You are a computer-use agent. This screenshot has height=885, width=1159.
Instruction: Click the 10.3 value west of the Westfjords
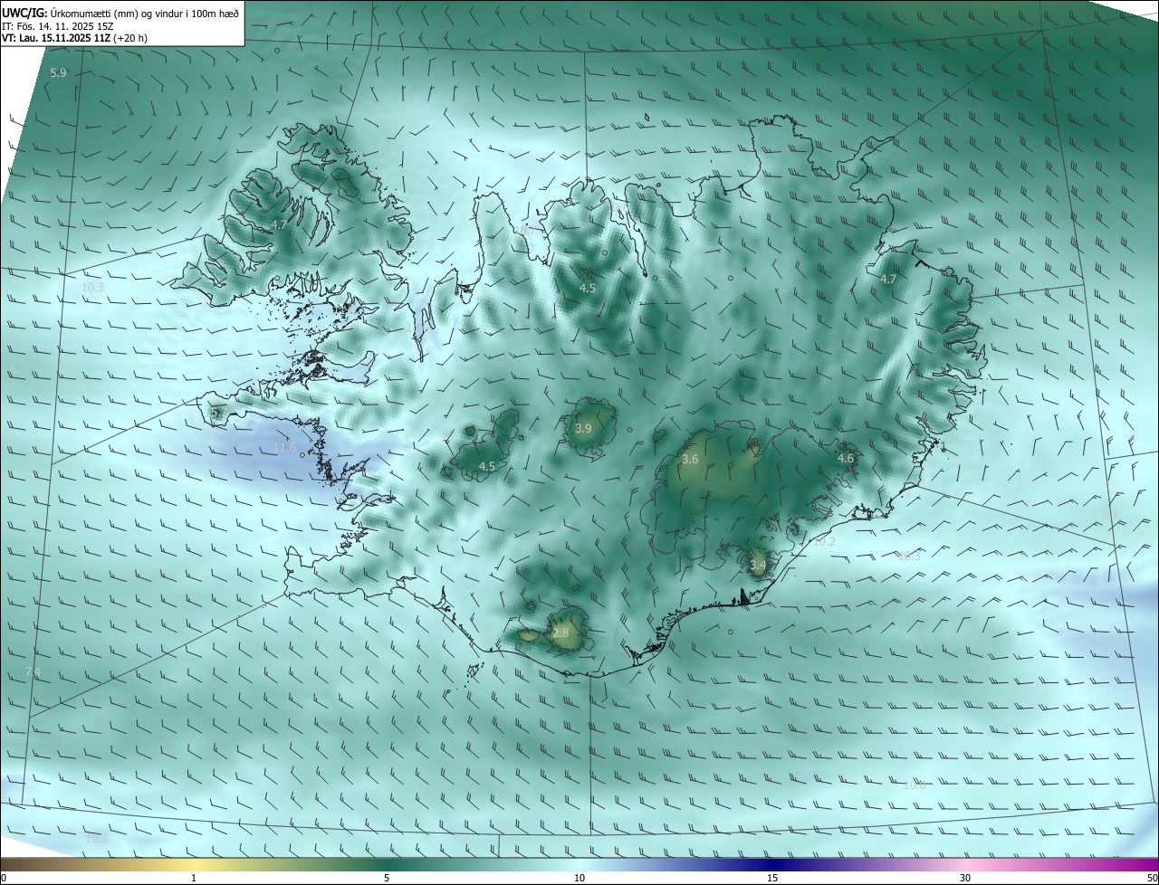[x=92, y=287]
